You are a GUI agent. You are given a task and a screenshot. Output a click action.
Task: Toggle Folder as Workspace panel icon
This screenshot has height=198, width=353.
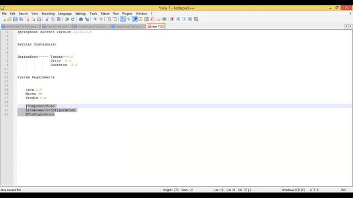pyautogui.click(x=158, y=19)
